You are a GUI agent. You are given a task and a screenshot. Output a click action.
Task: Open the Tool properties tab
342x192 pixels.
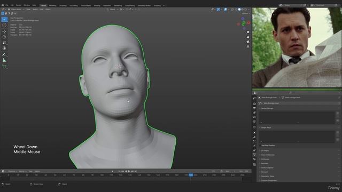[254, 98]
